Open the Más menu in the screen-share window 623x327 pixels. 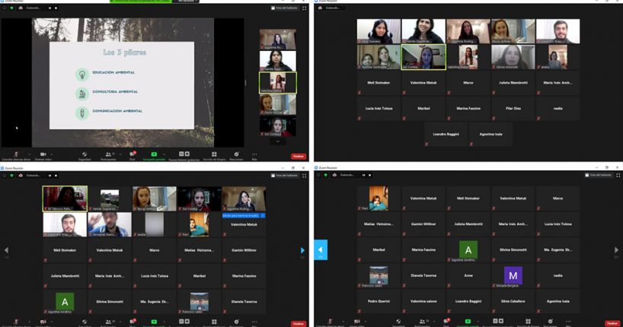pyautogui.click(x=254, y=154)
